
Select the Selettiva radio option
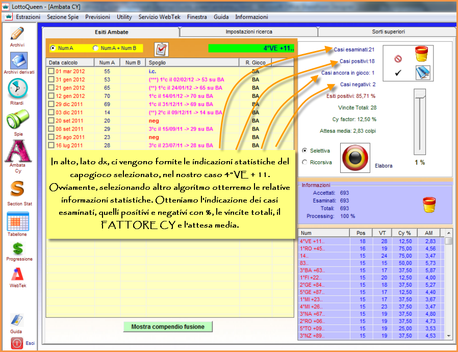point(304,150)
